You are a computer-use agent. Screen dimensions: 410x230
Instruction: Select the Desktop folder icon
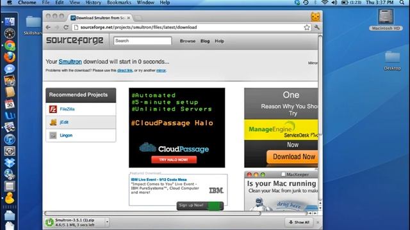coord(392,61)
